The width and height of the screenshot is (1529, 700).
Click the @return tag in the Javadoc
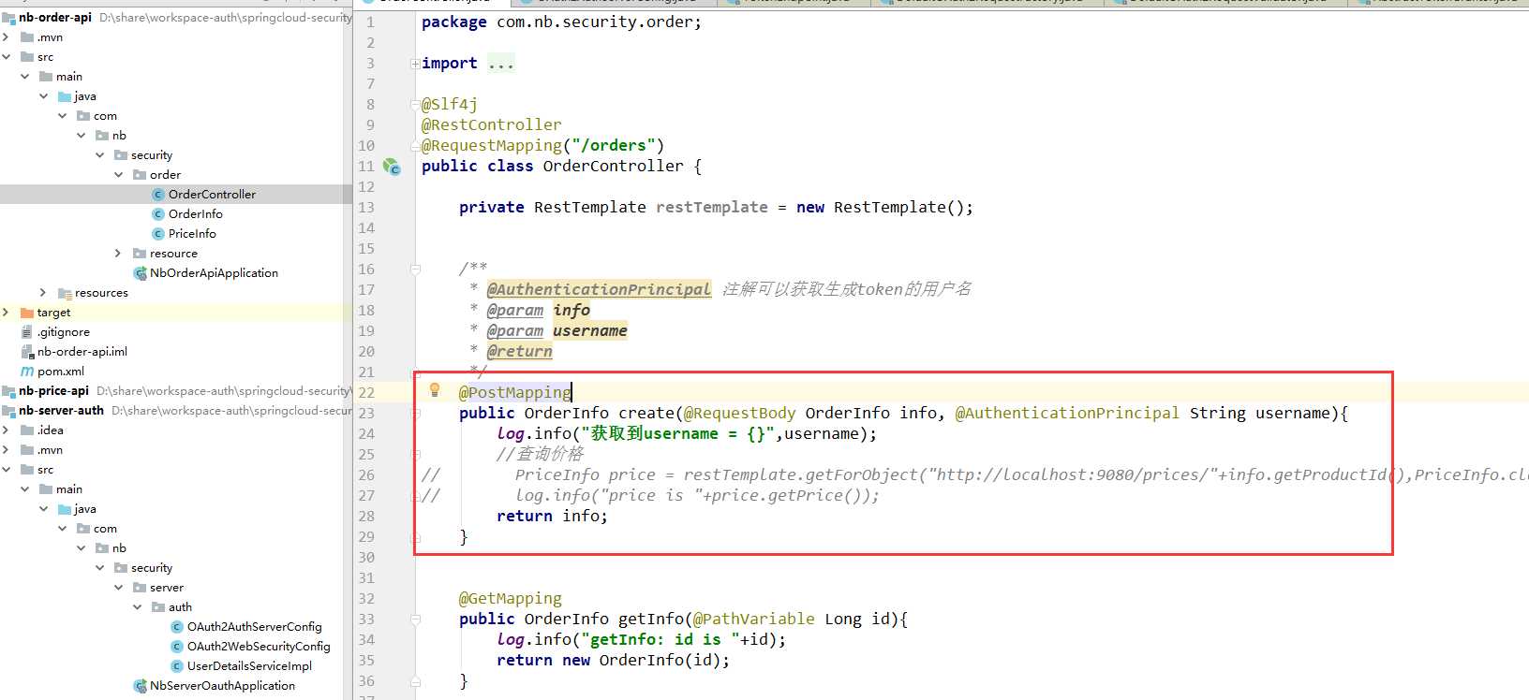tap(519, 351)
